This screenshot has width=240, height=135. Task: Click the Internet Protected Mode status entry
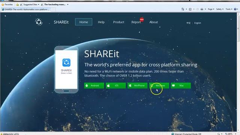186,134
